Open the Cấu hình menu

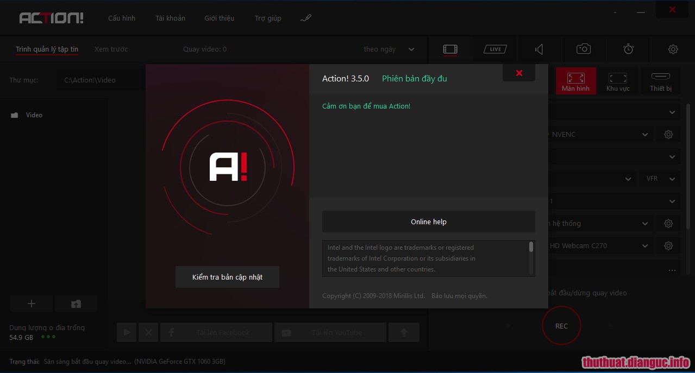click(122, 18)
